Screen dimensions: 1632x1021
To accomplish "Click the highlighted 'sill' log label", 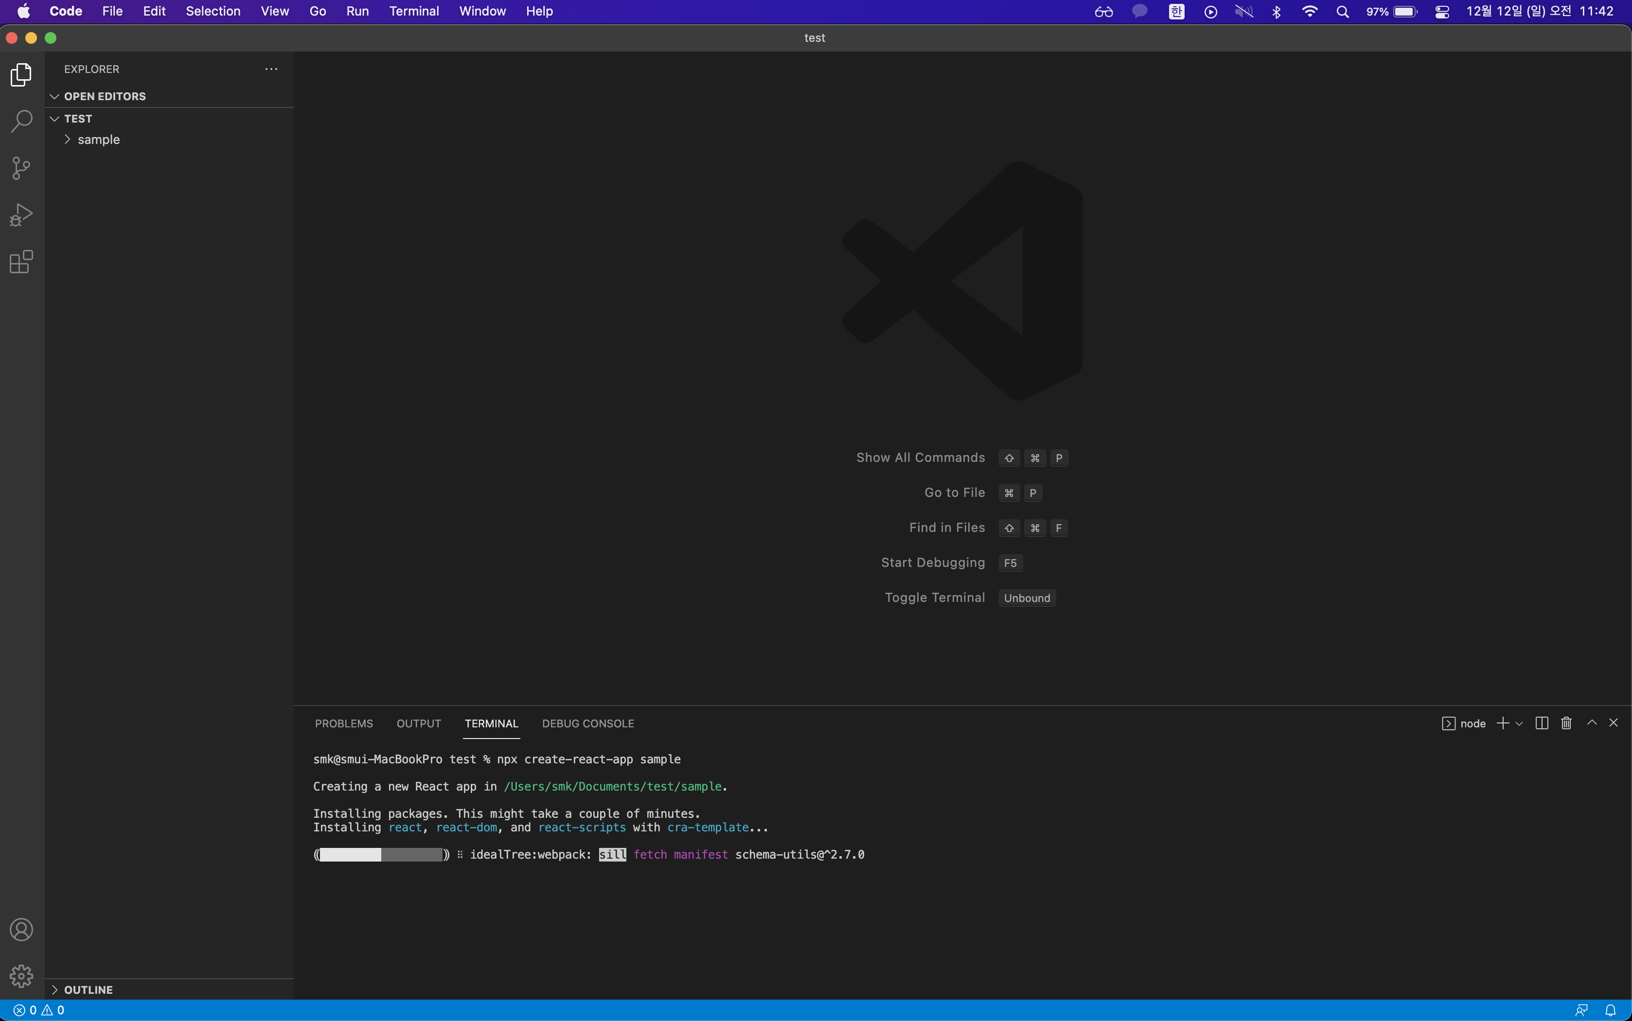I will [x=612, y=855].
